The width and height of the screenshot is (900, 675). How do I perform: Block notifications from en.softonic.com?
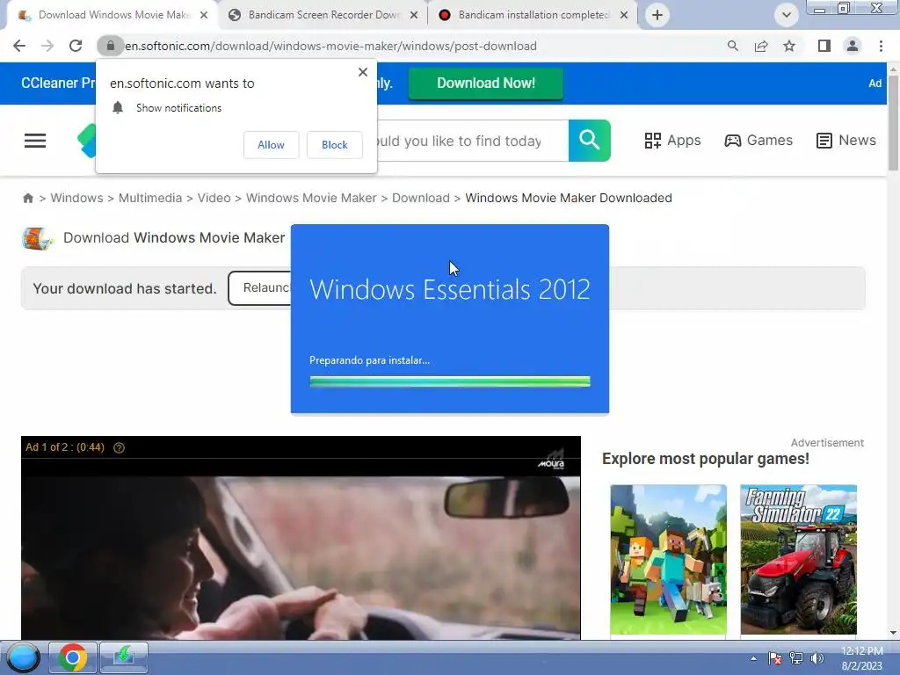point(335,145)
